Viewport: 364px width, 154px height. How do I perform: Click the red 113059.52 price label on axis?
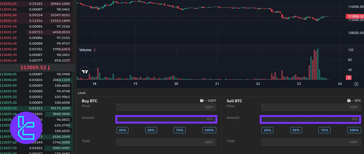coord(355,16)
